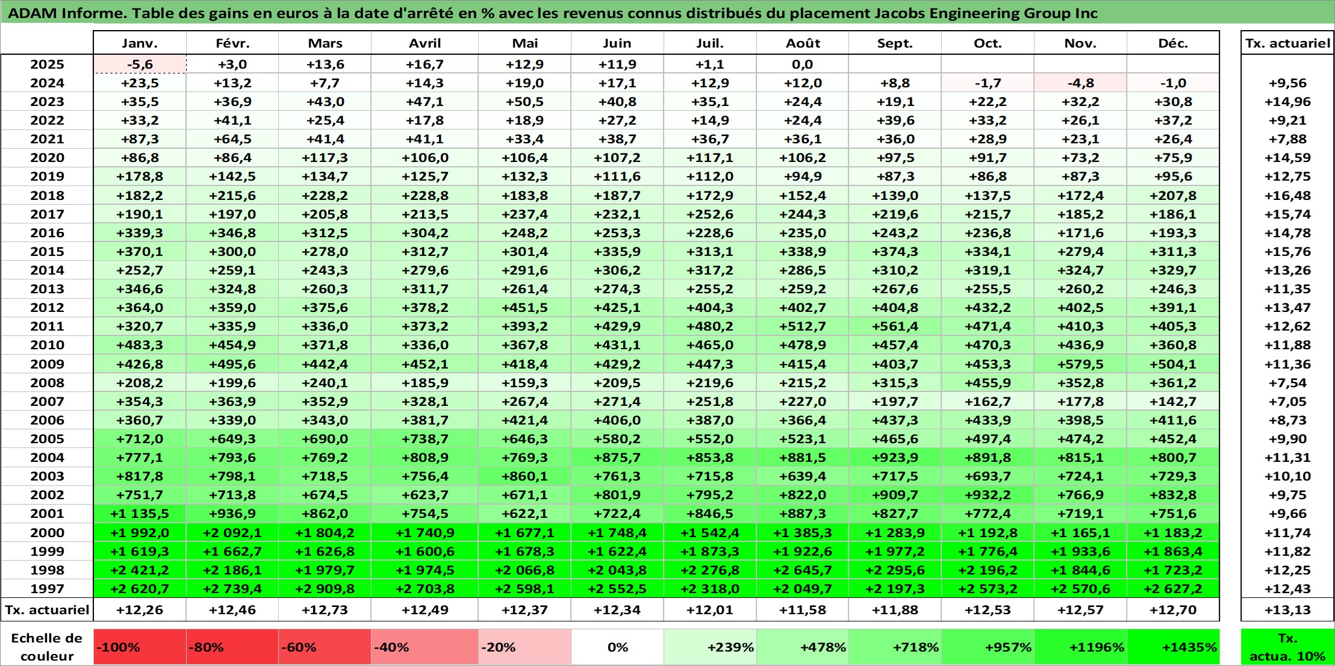Image resolution: width=1335 pixels, height=666 pixels.
Task: Click the +718% color scale swatch
Action: 895,647
